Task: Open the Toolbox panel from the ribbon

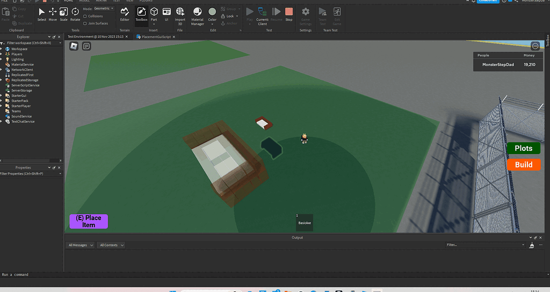Action: coord(141,14)
